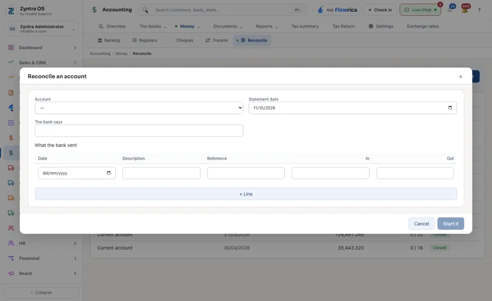Click the red truck icon in sidebar

coord(11,168)
